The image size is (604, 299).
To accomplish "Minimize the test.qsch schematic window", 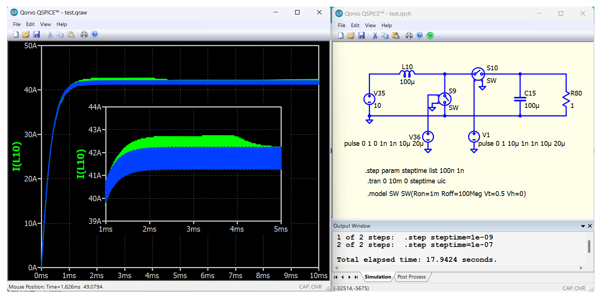I will (539, 13).
